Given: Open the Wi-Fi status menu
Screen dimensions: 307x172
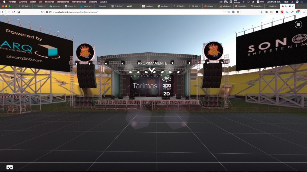Looking at the screenshot, I should pos(248,2).
